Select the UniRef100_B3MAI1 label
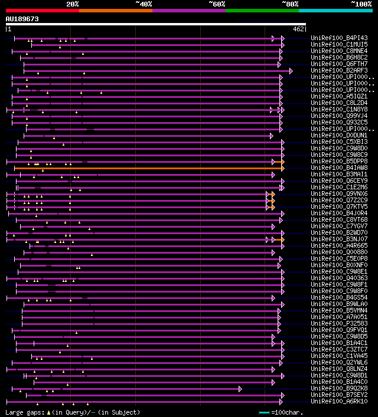This screenshot has width=378, height=417. (x=339, y=174)
